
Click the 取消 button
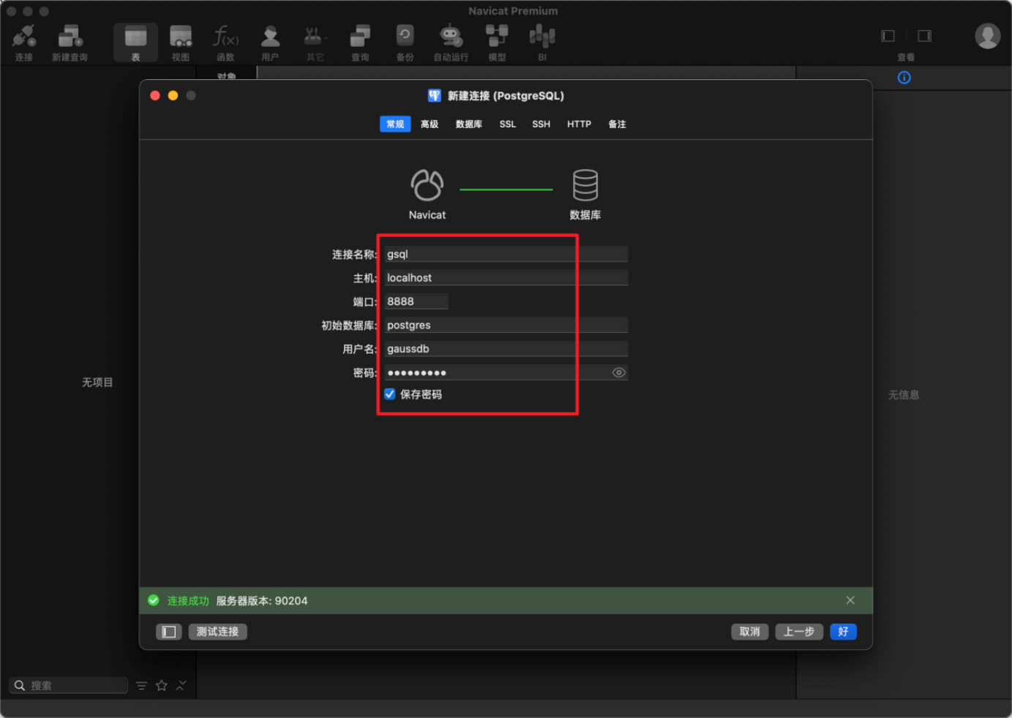point(750,632)
